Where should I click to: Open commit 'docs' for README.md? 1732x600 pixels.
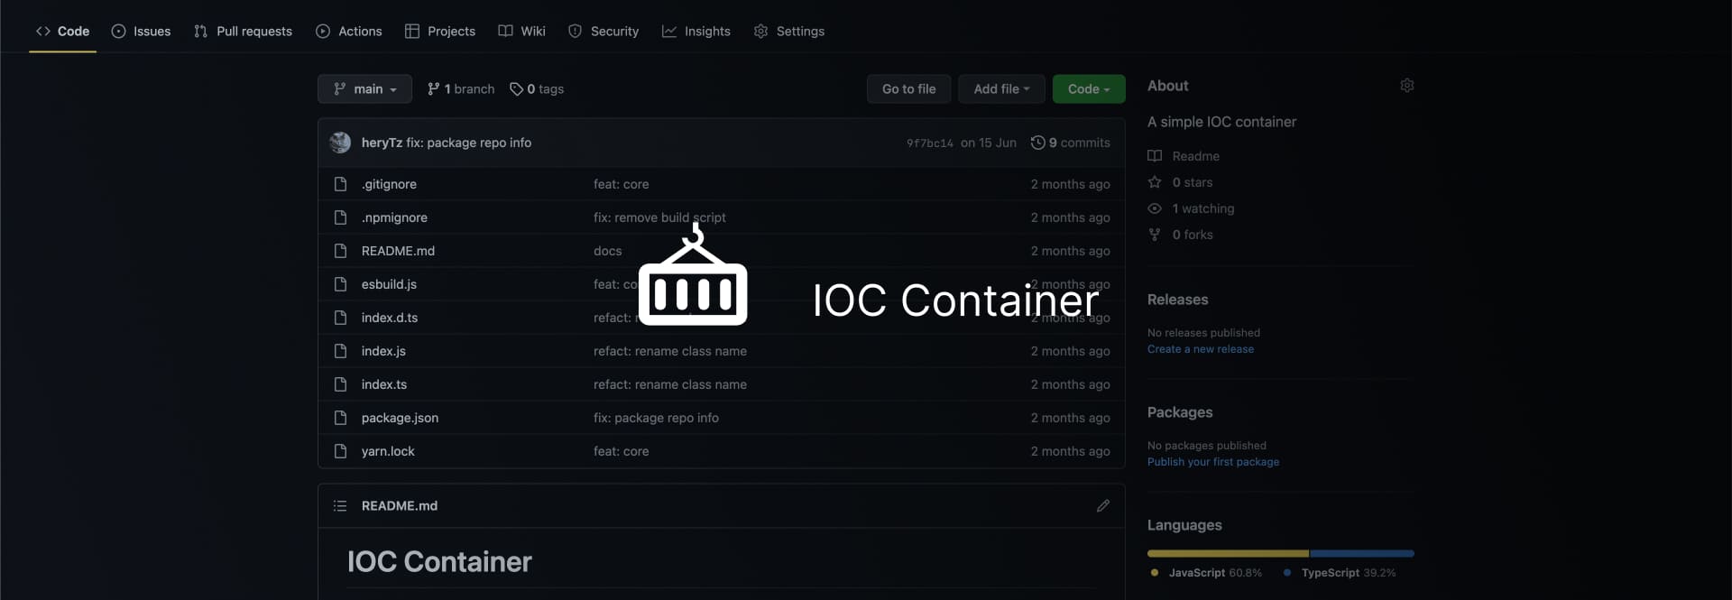(607, 251)
